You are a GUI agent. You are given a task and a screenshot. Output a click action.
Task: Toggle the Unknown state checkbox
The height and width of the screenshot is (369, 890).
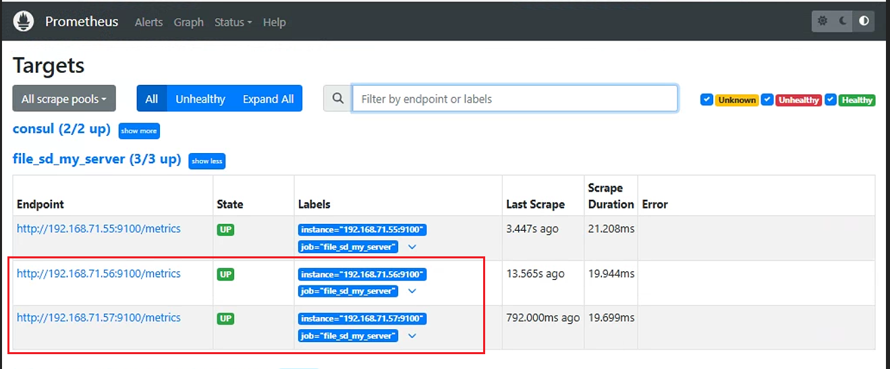706,99
